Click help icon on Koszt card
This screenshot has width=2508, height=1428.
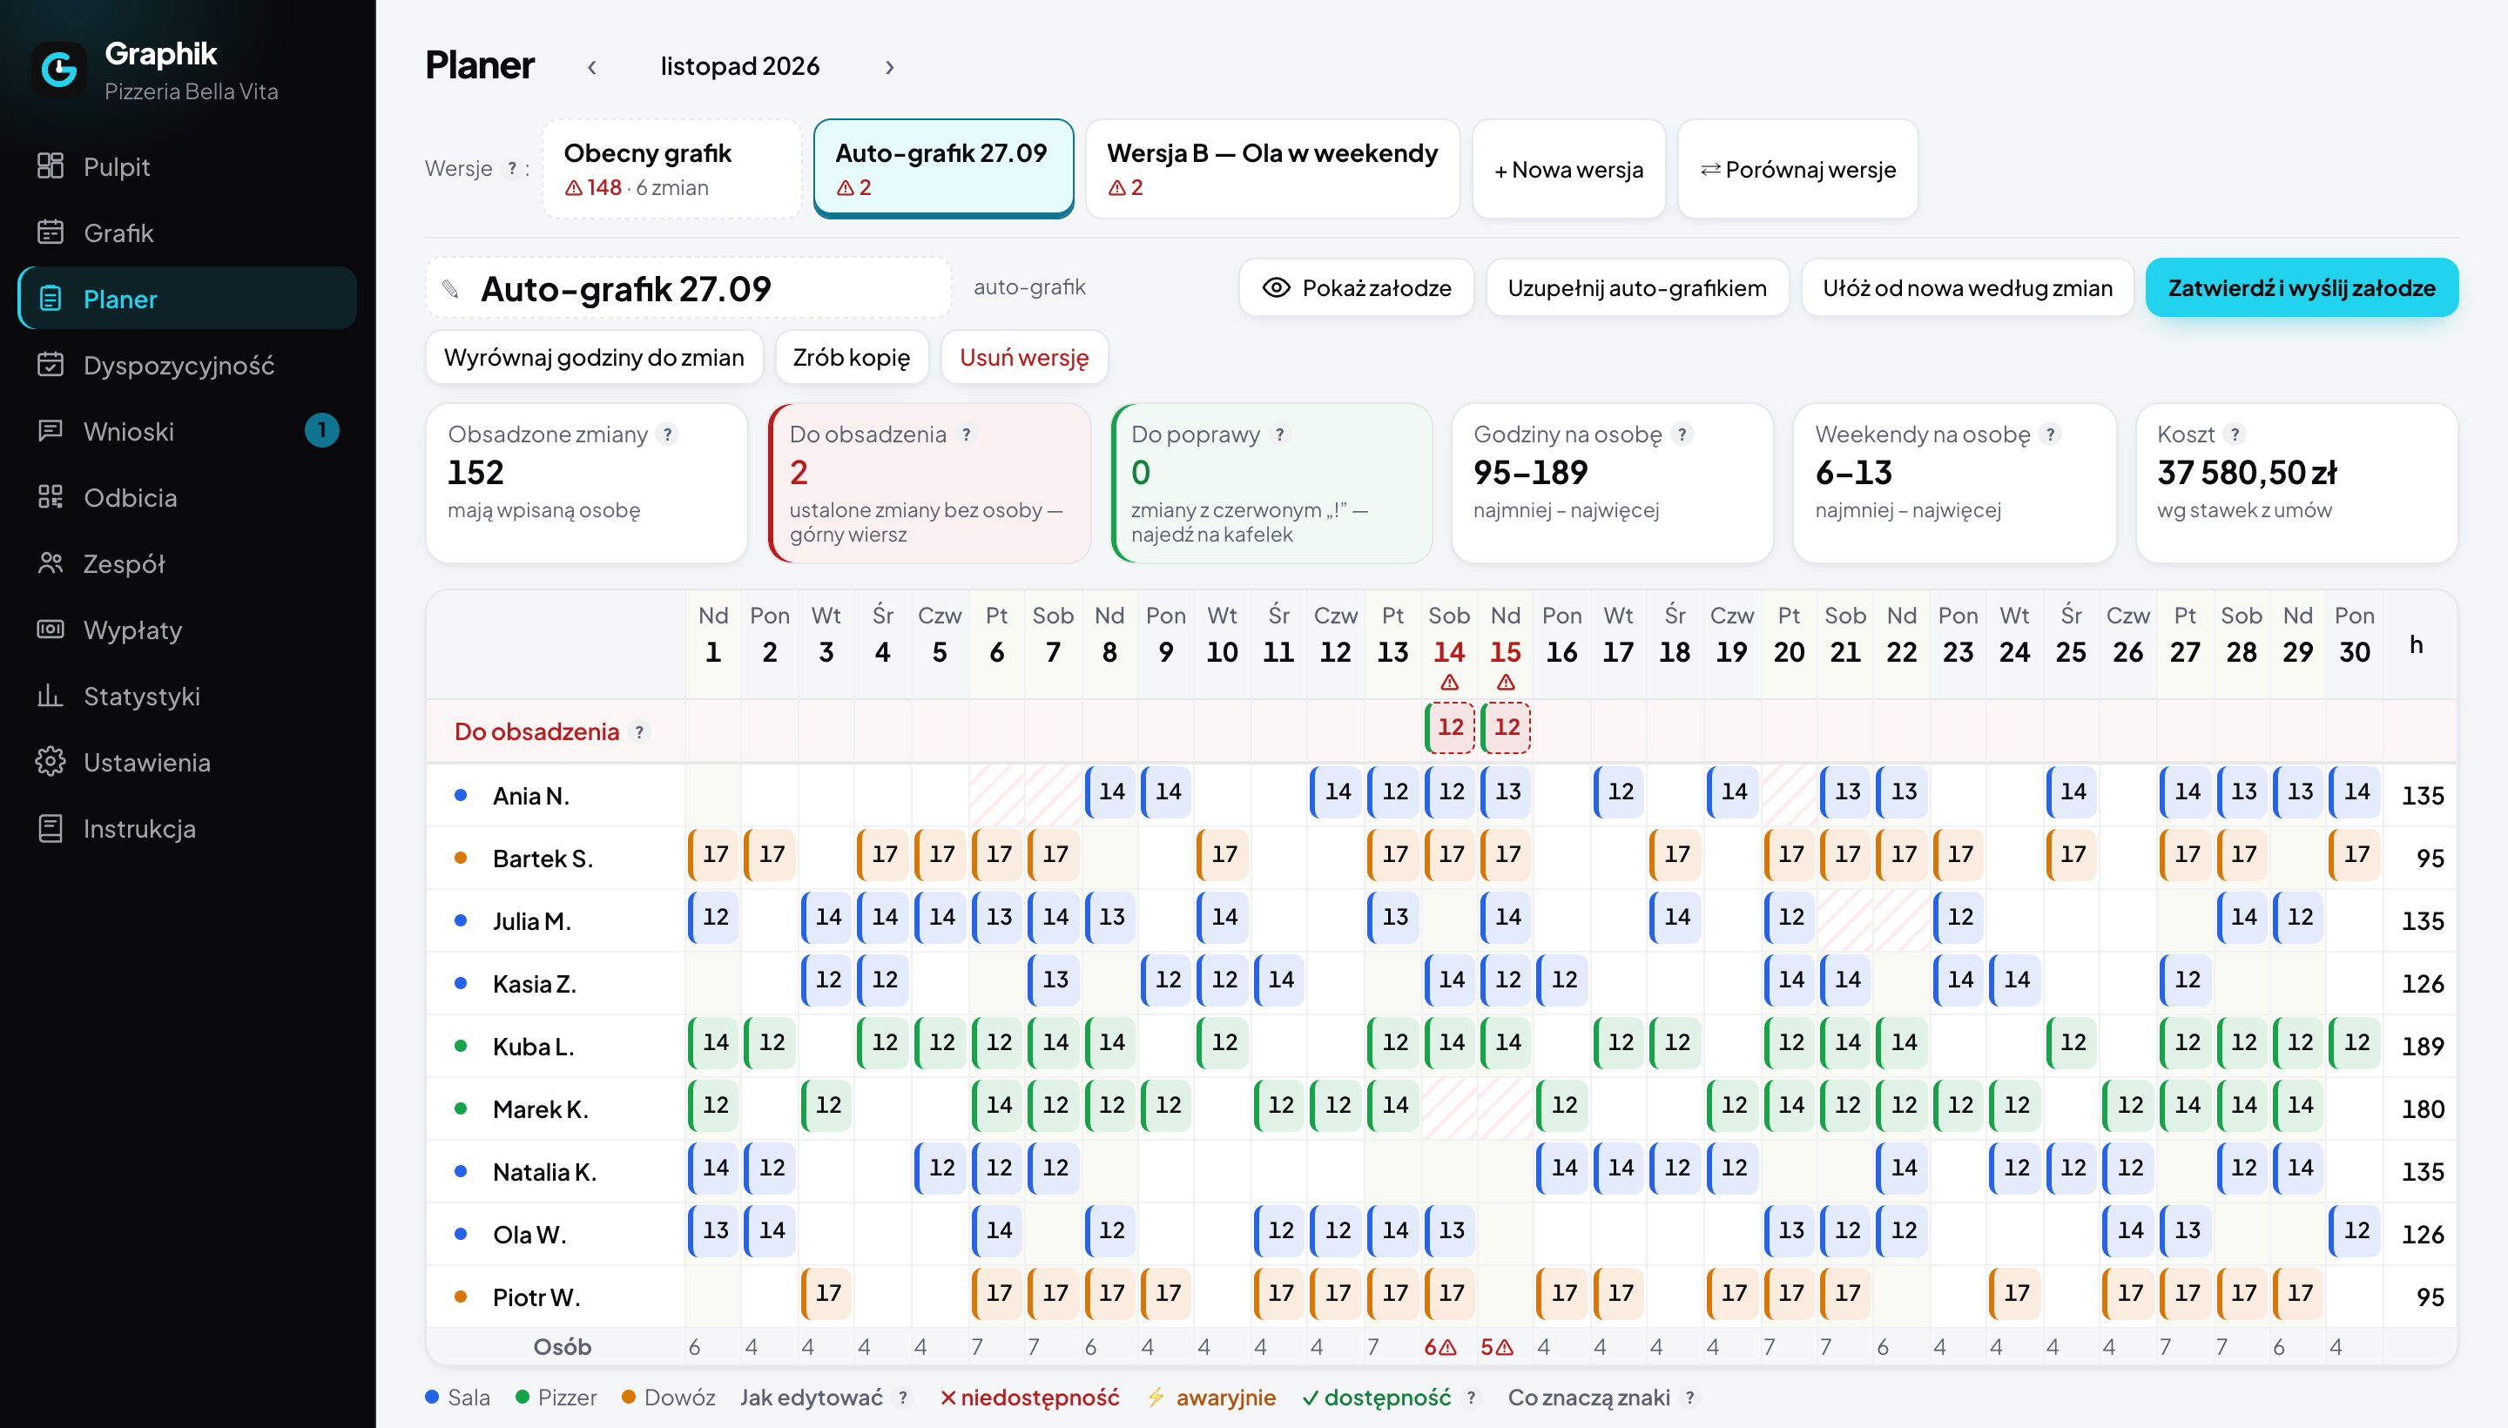click(x=2235, y=434)
